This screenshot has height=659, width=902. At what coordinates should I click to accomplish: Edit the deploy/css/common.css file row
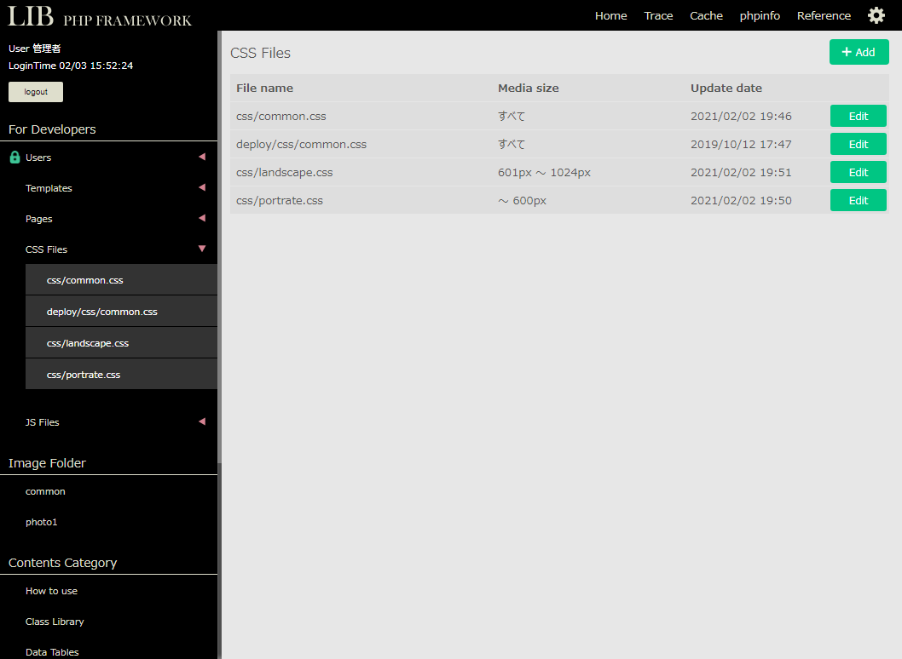click(858, 144)
